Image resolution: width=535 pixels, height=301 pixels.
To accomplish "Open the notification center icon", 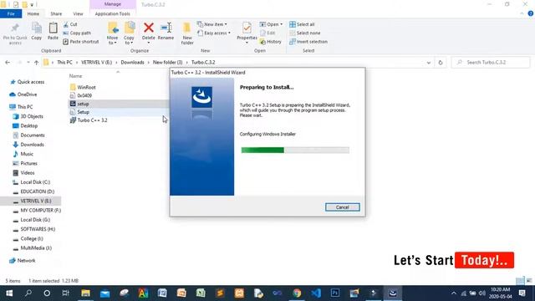I will [x=522, y=293].
